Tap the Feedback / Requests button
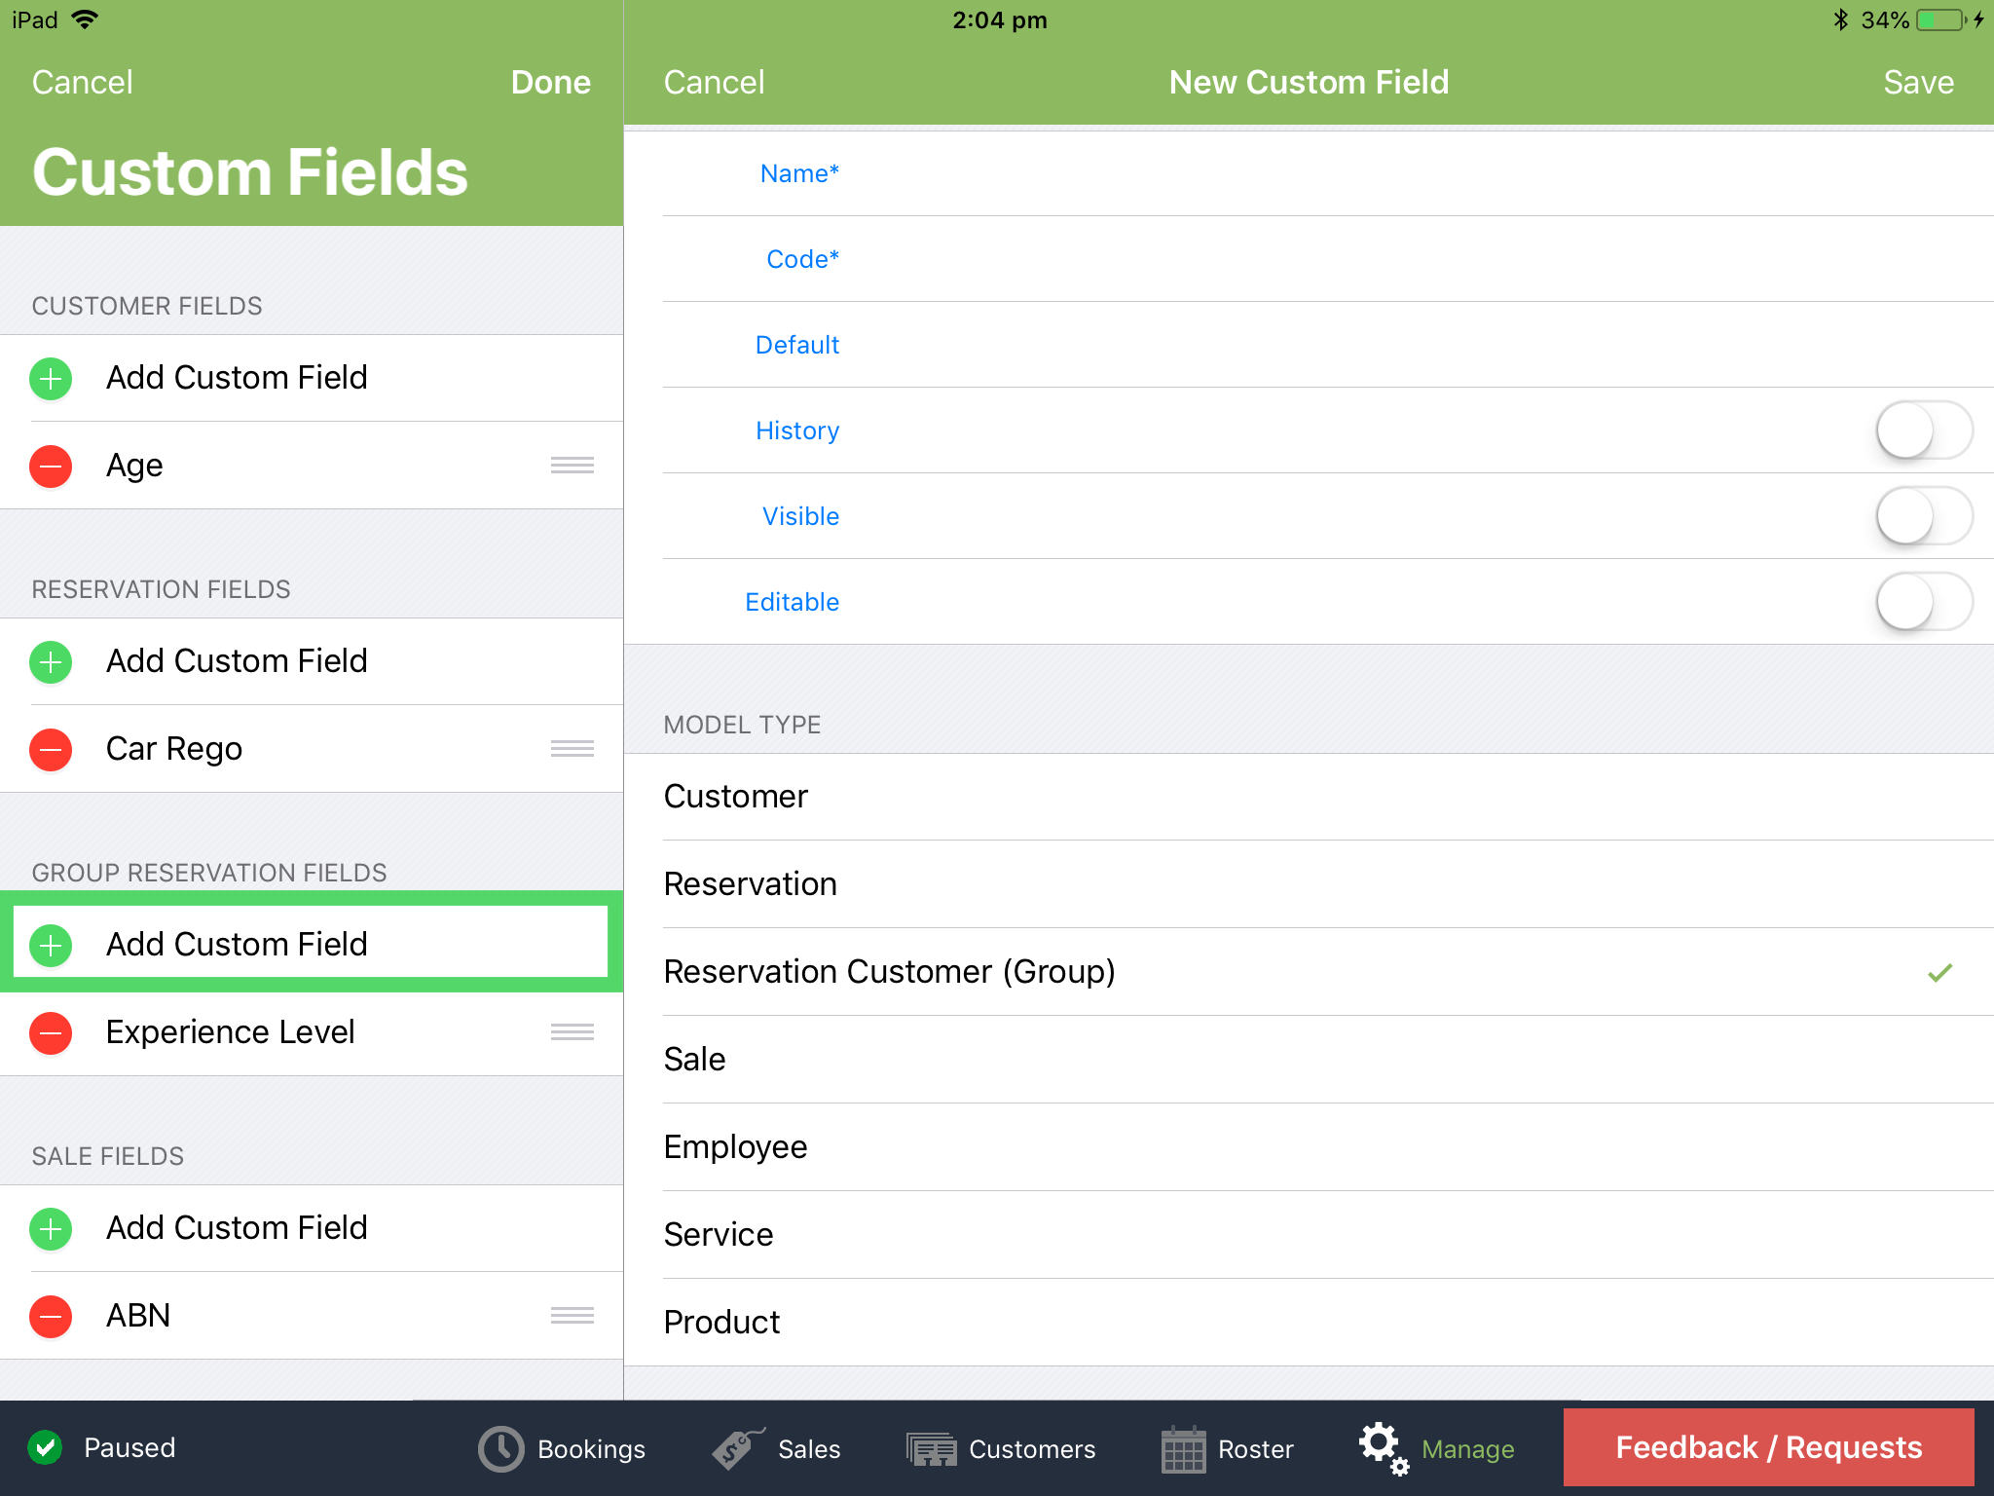The height and width of the screenshot is (1496, 1994). [1768, 1447]
